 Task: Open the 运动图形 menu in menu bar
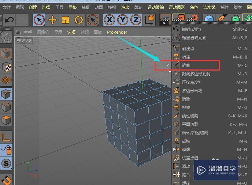177,7
